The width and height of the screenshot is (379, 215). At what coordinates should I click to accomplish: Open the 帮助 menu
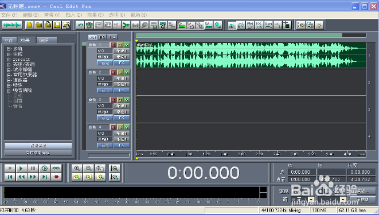[139, 15]
